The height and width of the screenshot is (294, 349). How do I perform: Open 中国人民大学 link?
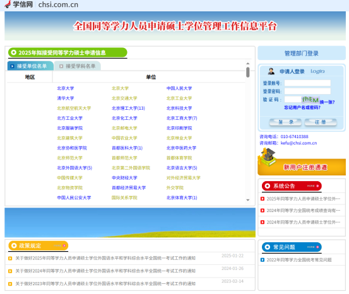pyautogui.click(x=179, y=88)
